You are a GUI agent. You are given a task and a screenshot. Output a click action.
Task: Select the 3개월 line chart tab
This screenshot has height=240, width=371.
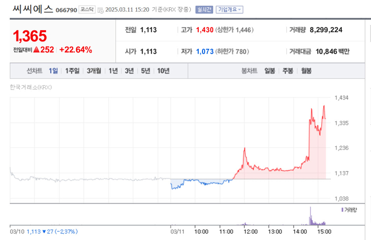[94, 70]
